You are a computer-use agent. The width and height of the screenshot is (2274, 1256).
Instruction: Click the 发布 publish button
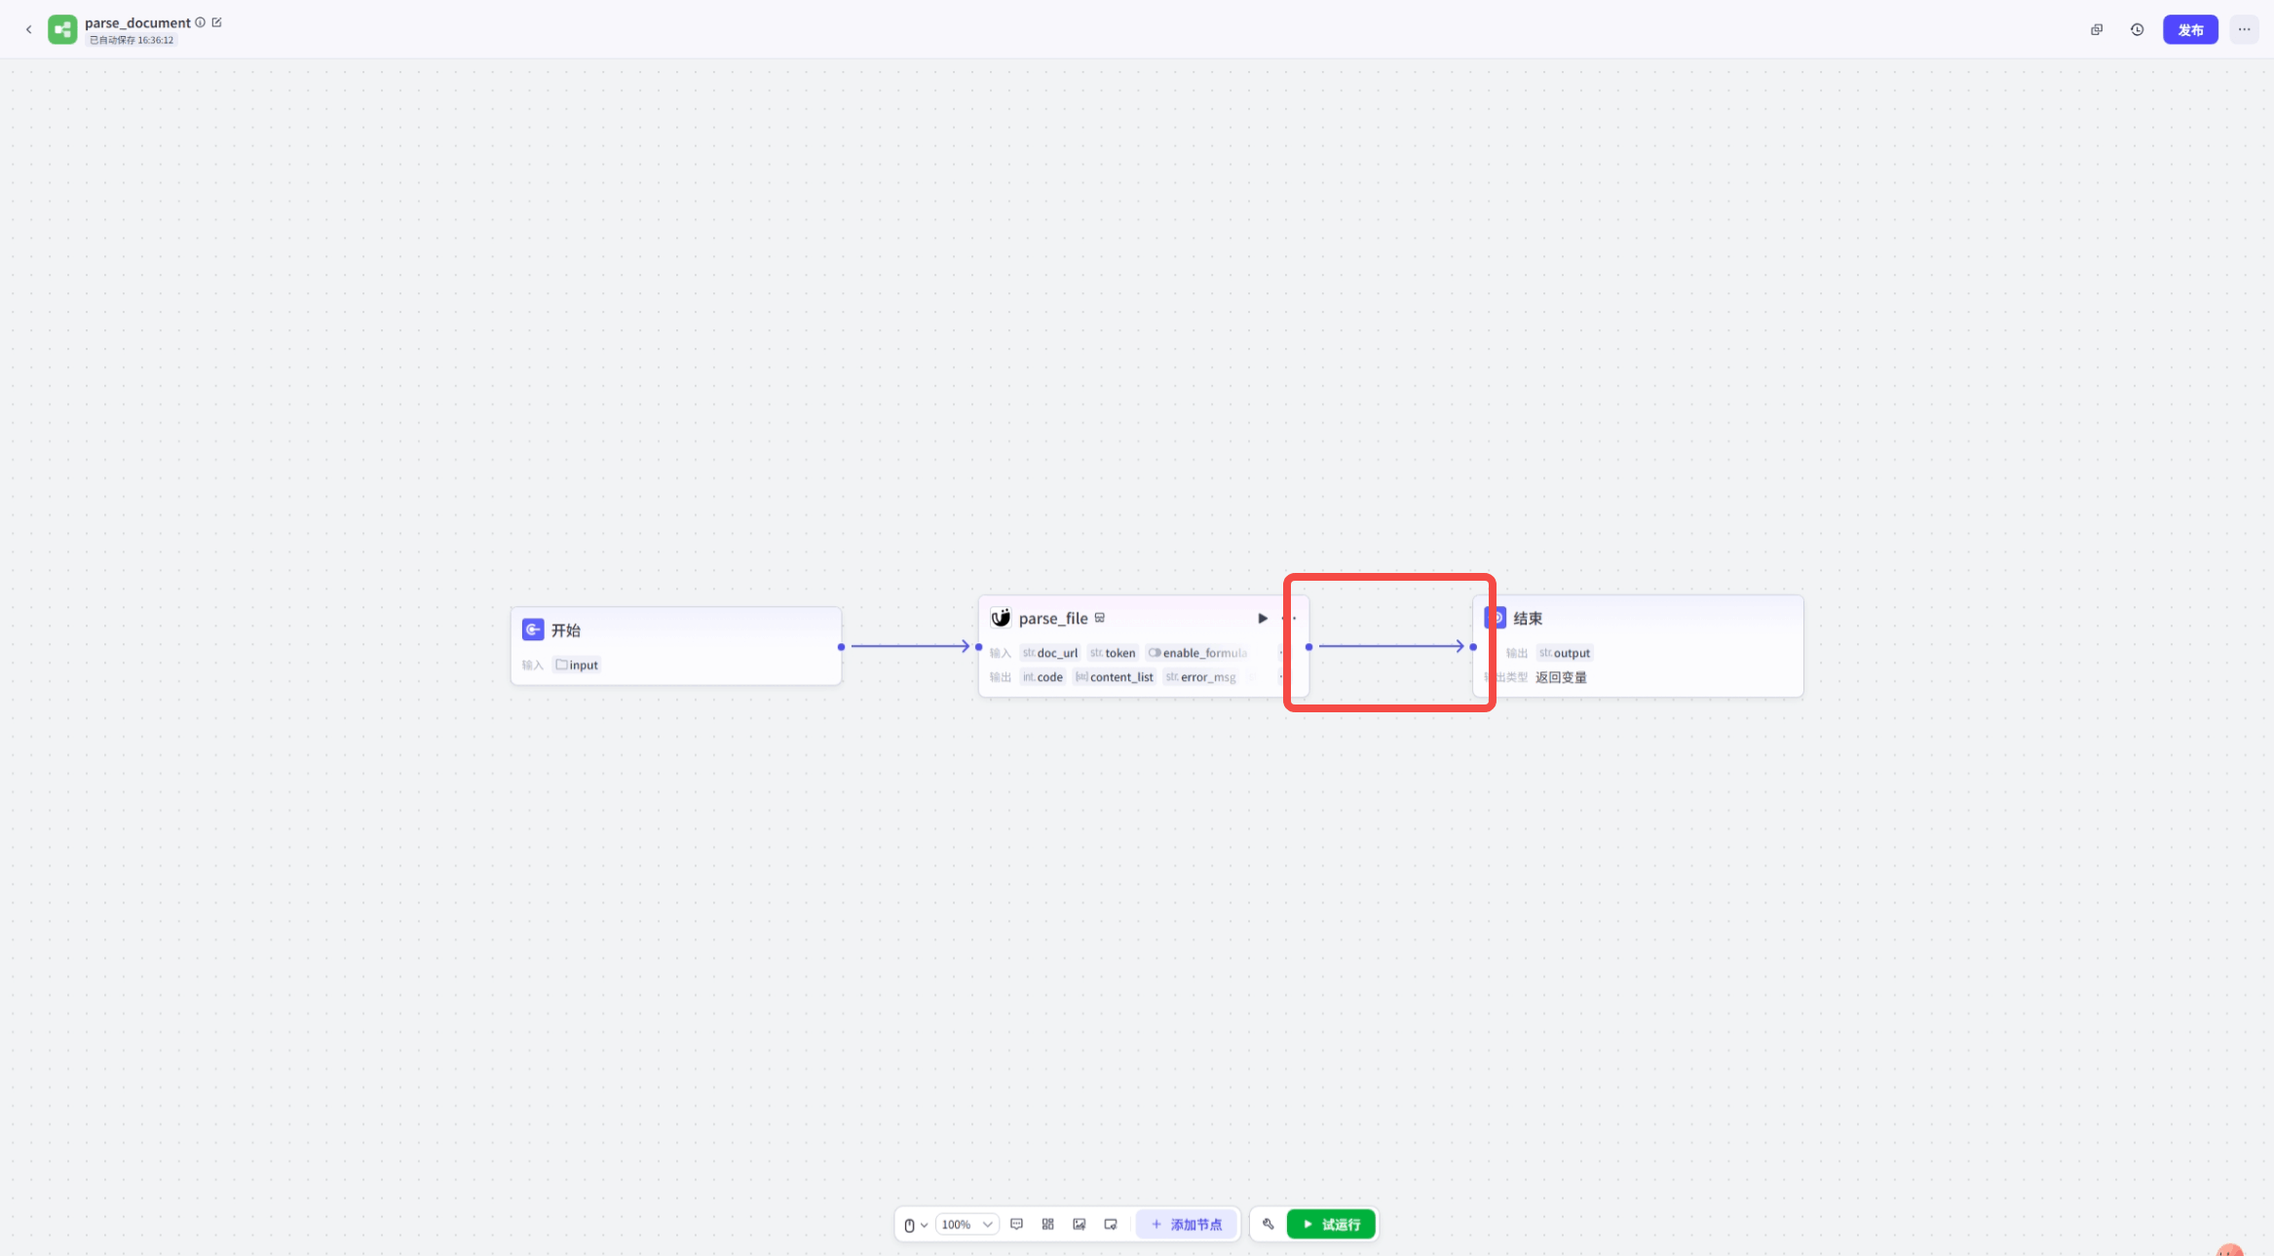2189,29
